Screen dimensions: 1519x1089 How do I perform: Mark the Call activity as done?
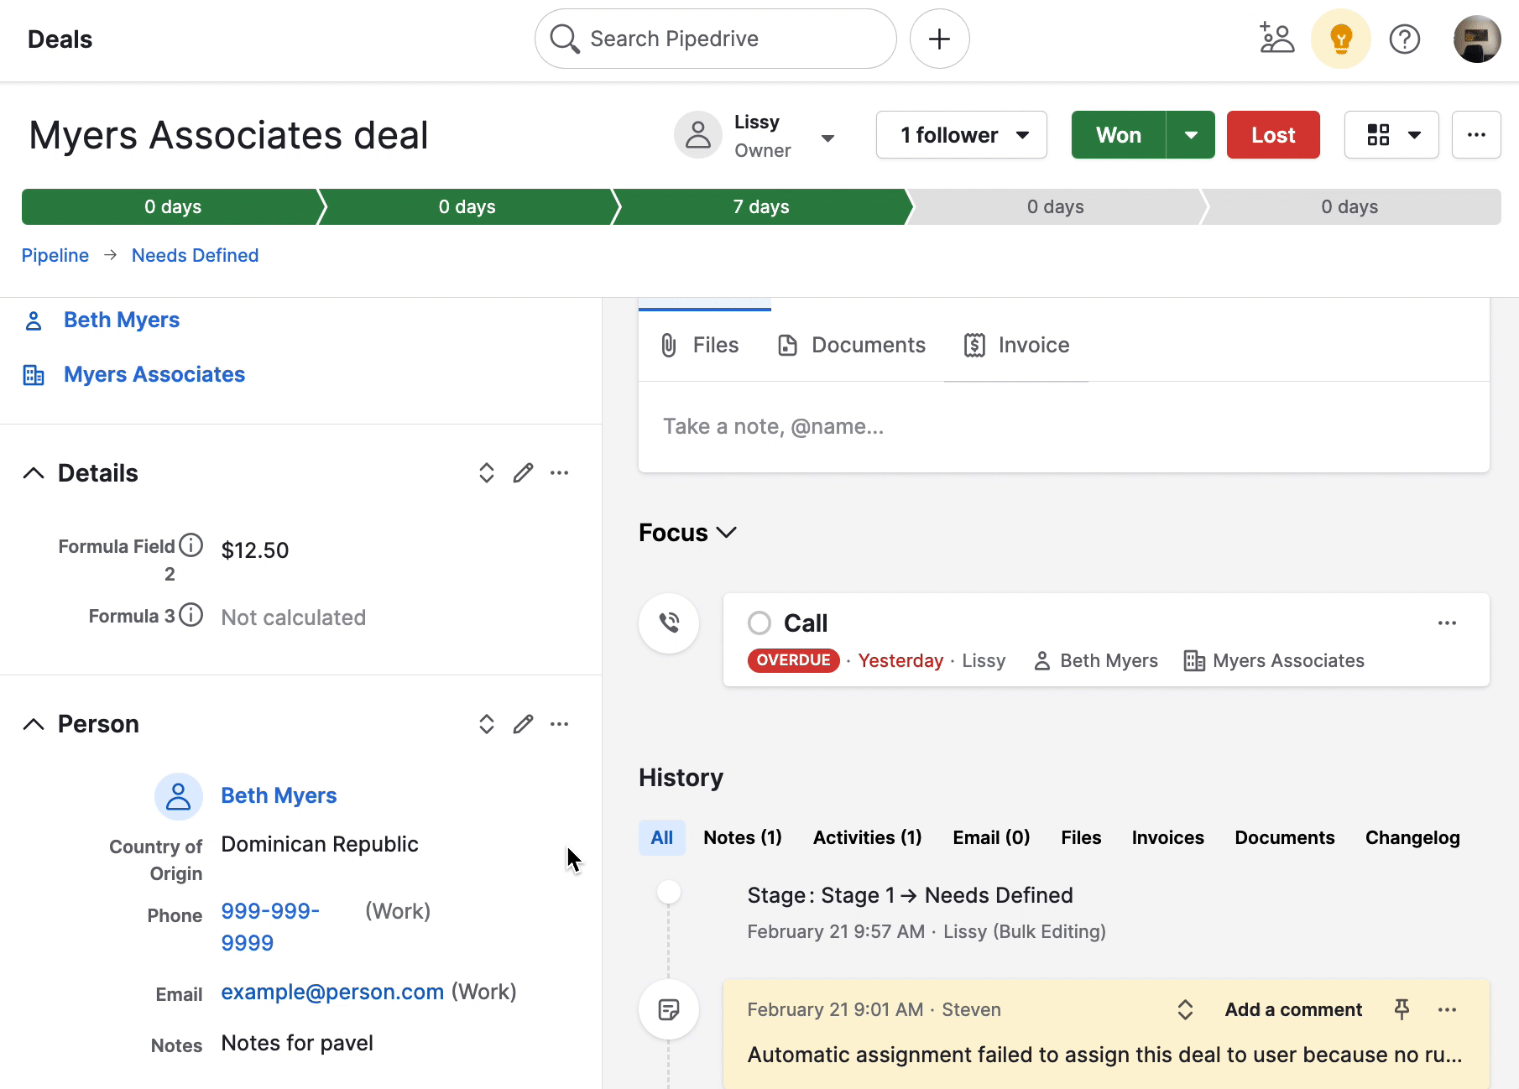coord(759,623)
